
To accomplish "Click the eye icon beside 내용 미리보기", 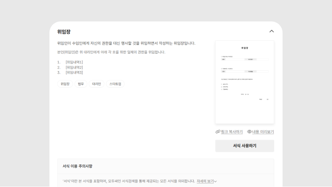I will 249,132.
